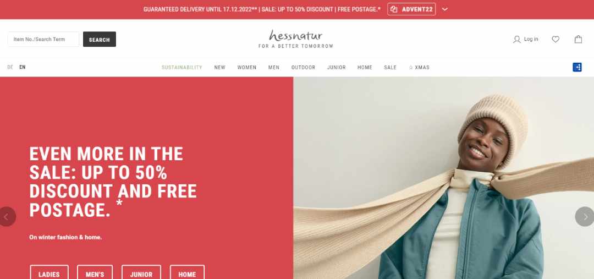Copy the ADVENT22 coupon code
594x279 pixels.
click(x=411, y=9)
